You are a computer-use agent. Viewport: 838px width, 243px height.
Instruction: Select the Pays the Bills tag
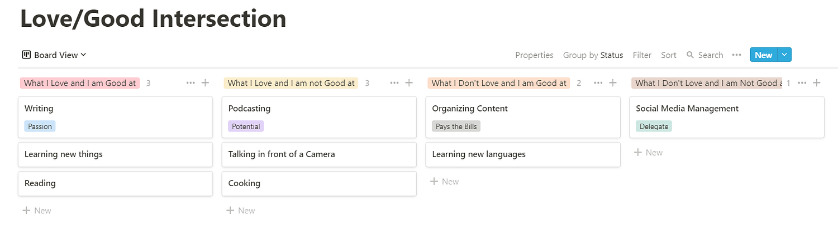pyautogui.click(x=456, y=127)
